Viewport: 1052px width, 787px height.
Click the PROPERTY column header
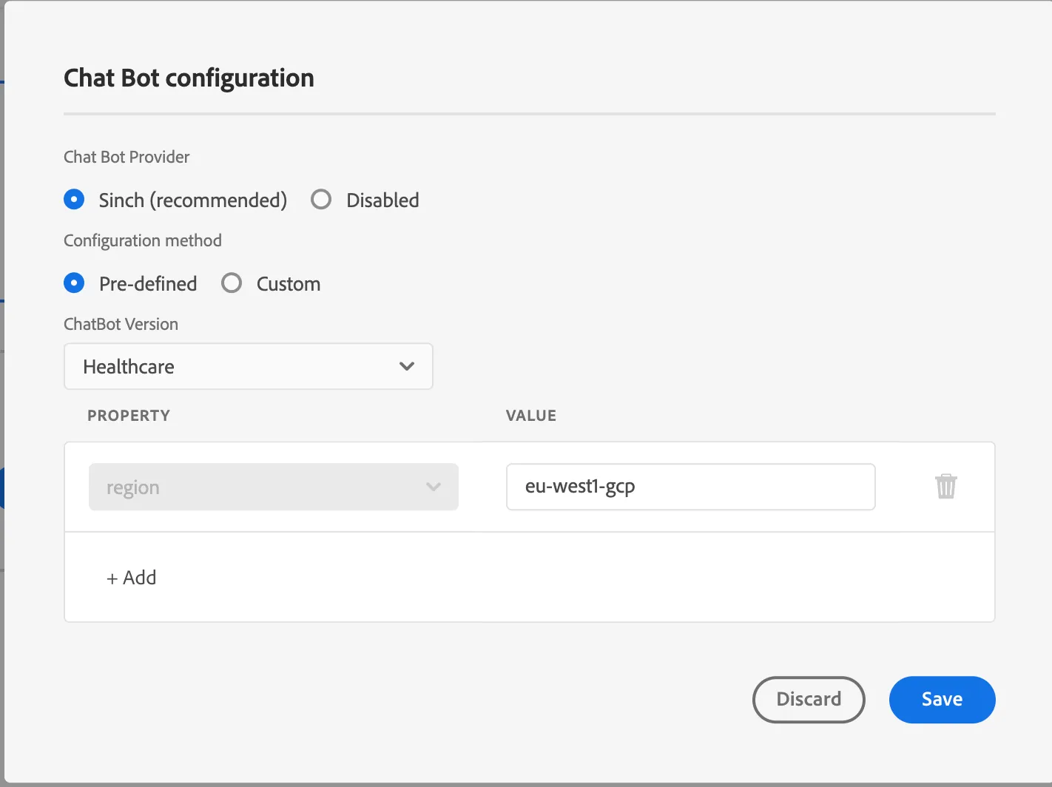(x=129, y=416)
